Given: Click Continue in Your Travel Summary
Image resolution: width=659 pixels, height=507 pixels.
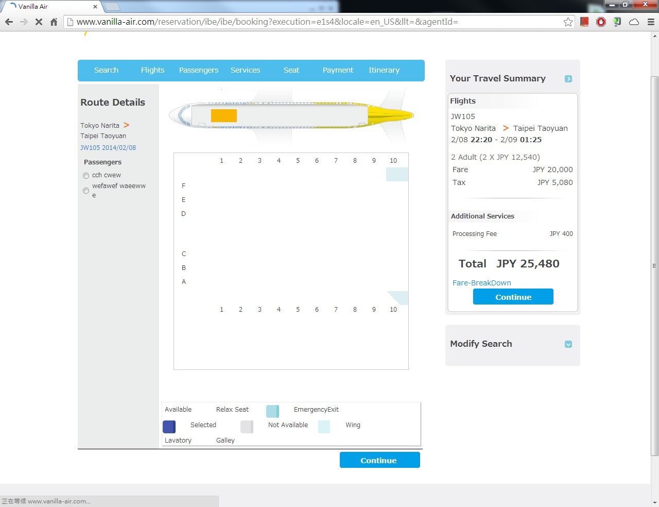Looking at the screenshot, I should click(x=513, y=297).
